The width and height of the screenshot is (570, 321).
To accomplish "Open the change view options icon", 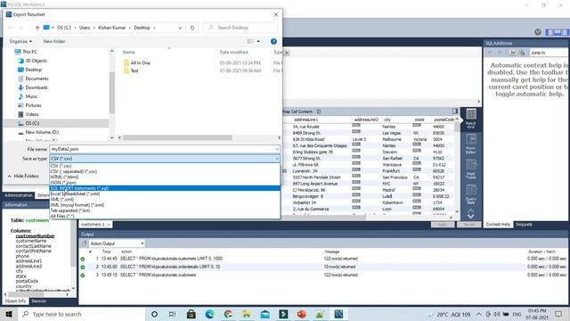I will tap(250, 42).
